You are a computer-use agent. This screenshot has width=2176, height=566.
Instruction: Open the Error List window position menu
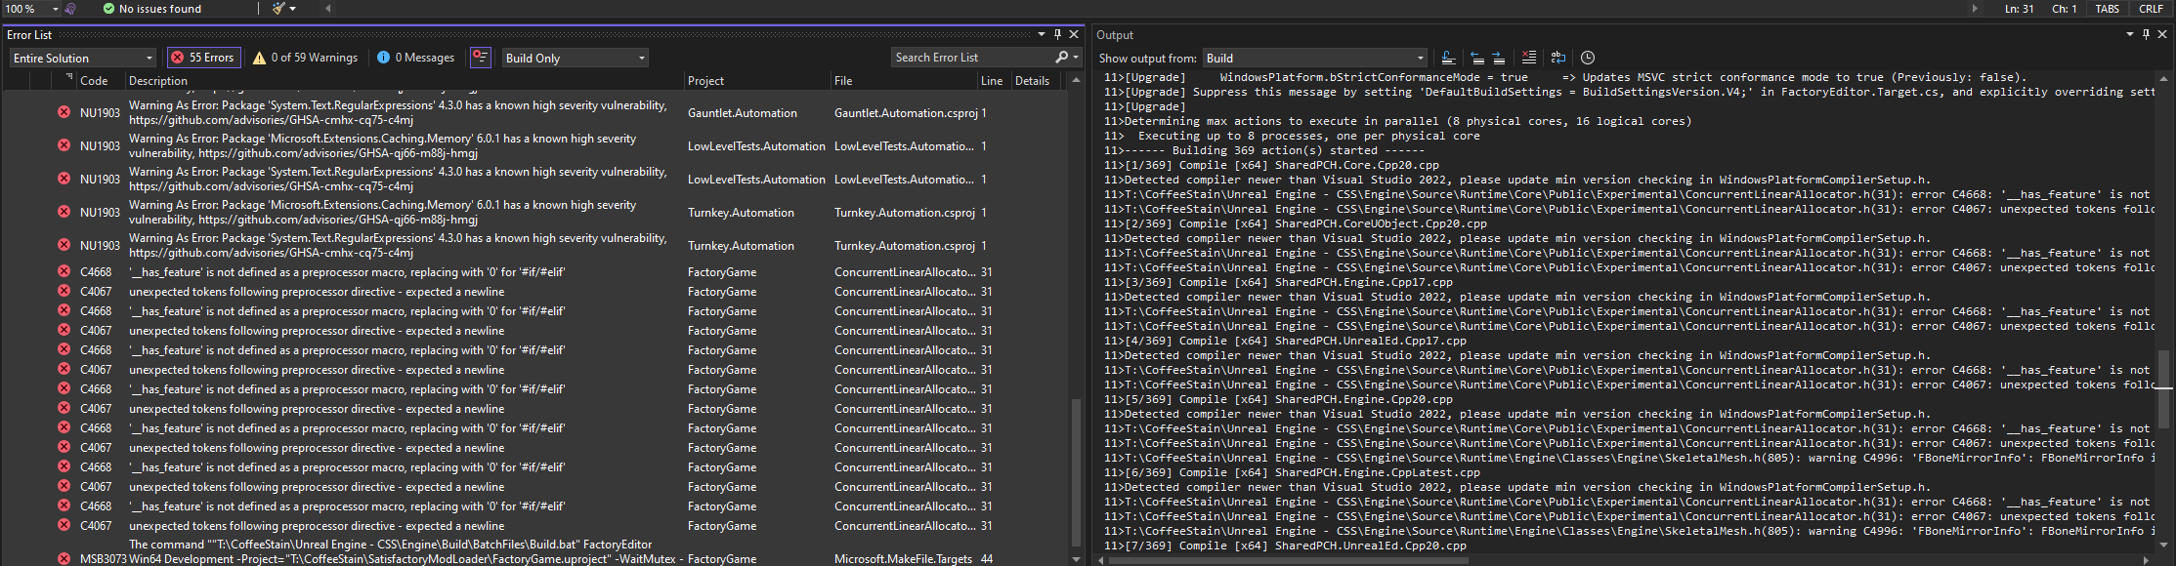(x=1042, y=34)
